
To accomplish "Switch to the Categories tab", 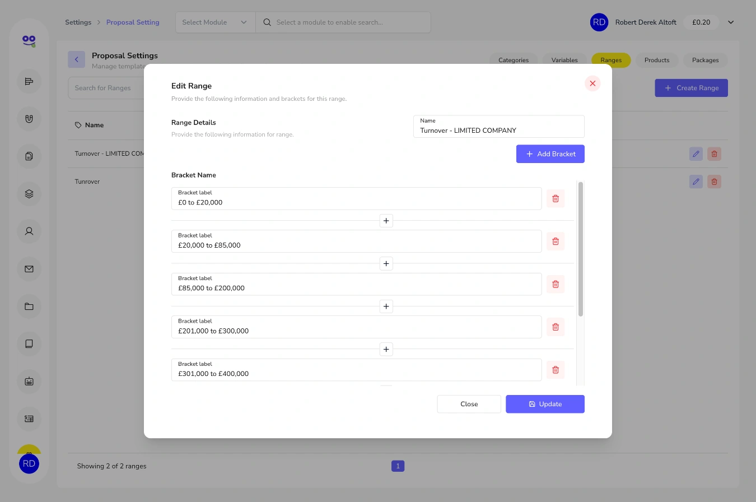I will pyautogui.click(x=514, y=60).
